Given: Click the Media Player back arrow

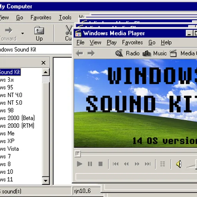Looking at the screenshot, I should 79,53.
